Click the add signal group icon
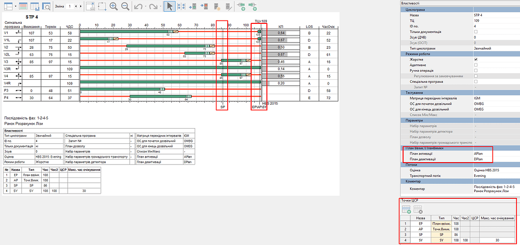This screenshot has height=245, width=520. click(241, 7)
